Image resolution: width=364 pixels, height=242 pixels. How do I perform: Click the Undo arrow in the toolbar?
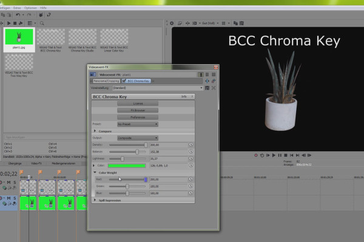(x=18, y=15)
